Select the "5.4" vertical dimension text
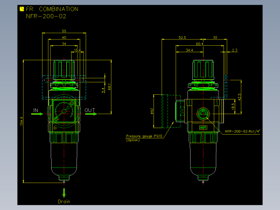280x210 pixels. coord(103,90)
